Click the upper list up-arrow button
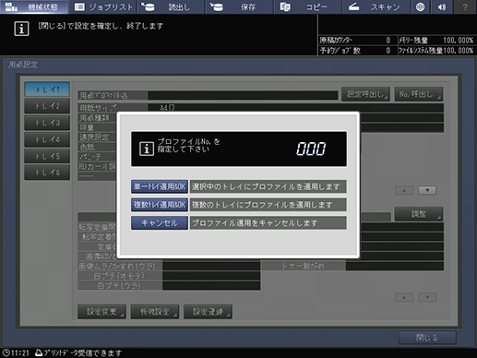The height and width of the screenshot is (358, 477). click(x=404, y=190)
